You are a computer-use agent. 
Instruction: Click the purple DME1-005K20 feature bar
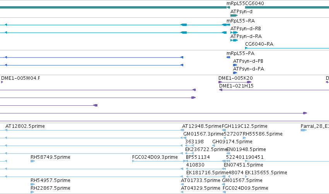coord(235,82)
